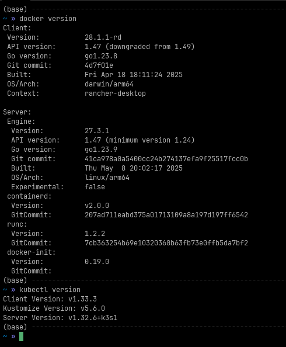Click the Experimental false value
This screenshot has width=286, height=347.
click(x=95, y=187)
